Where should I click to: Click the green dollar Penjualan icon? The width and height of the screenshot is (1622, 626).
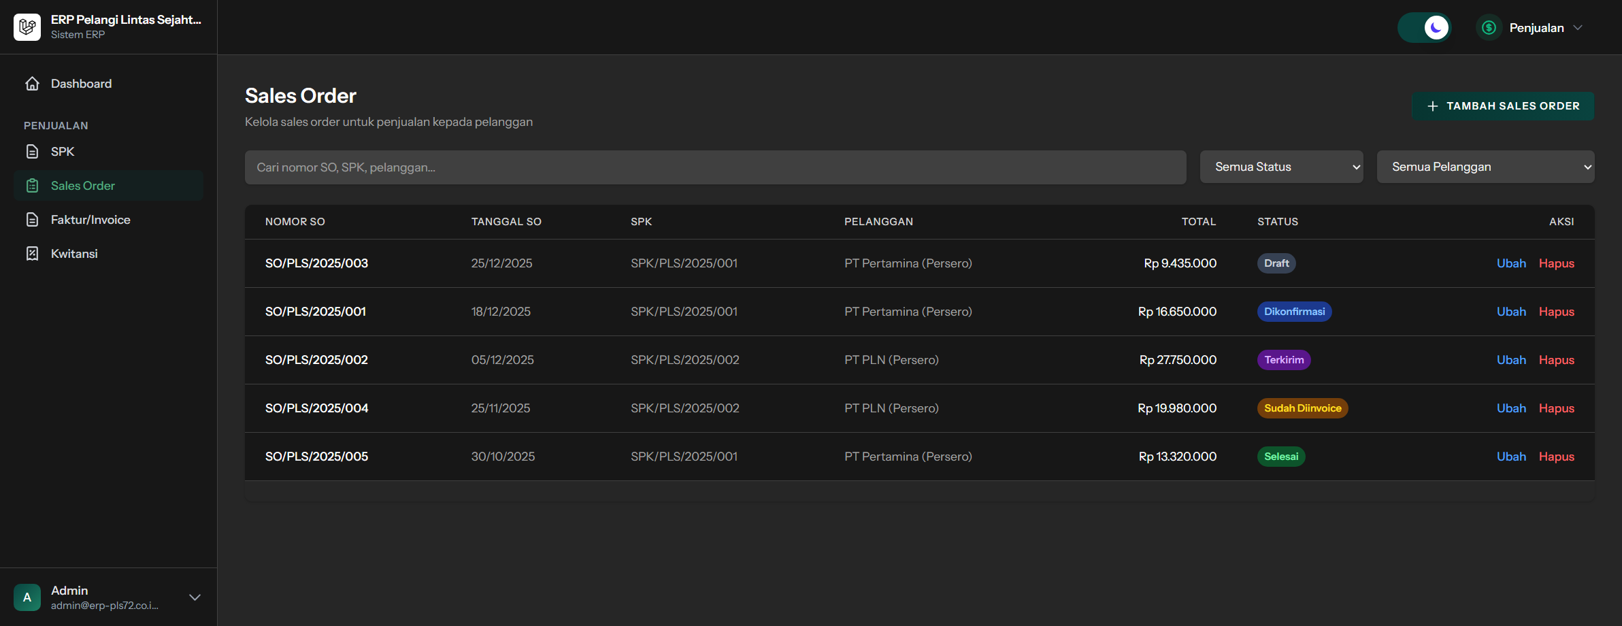pos(1489,28)
